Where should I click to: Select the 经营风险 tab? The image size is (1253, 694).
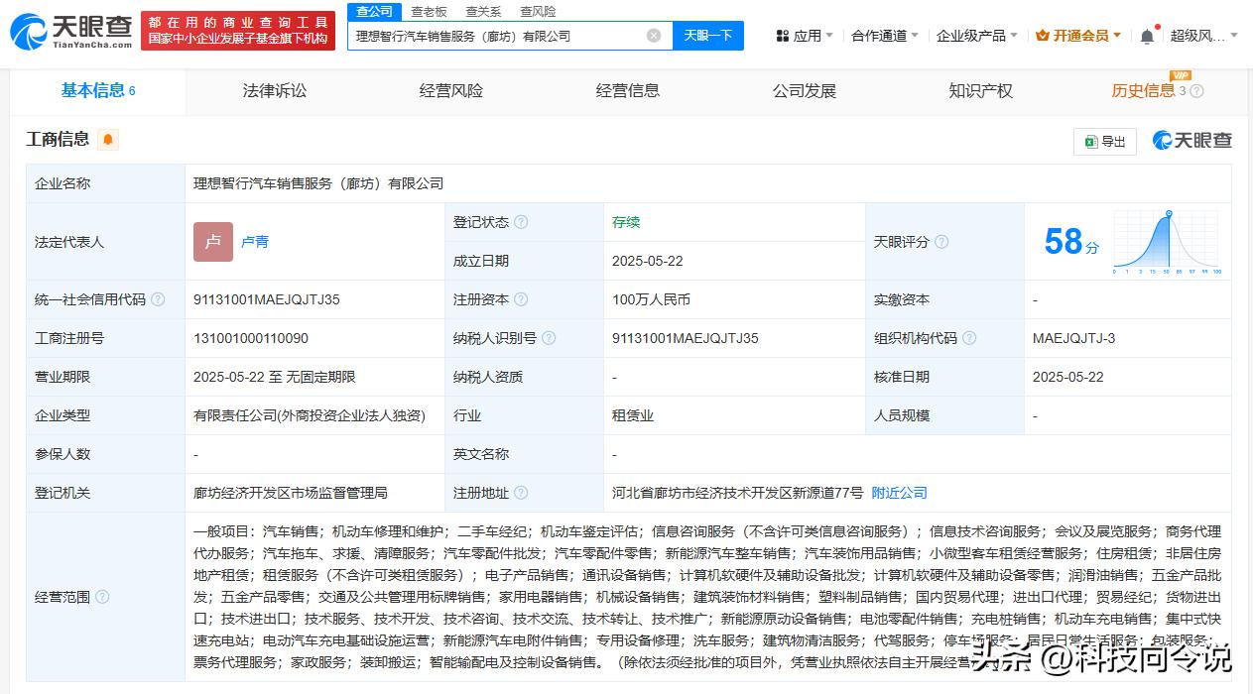[x=451, y=91]
